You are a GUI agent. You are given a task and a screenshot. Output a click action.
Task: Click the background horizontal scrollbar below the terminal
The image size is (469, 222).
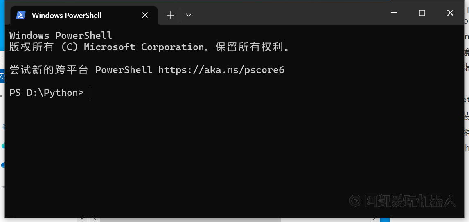(x=239, y=220)
